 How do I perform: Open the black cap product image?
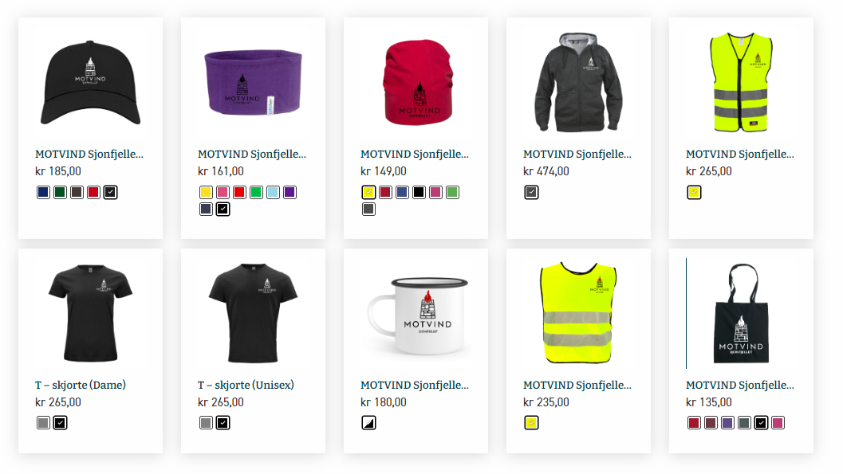coord(90,83)
